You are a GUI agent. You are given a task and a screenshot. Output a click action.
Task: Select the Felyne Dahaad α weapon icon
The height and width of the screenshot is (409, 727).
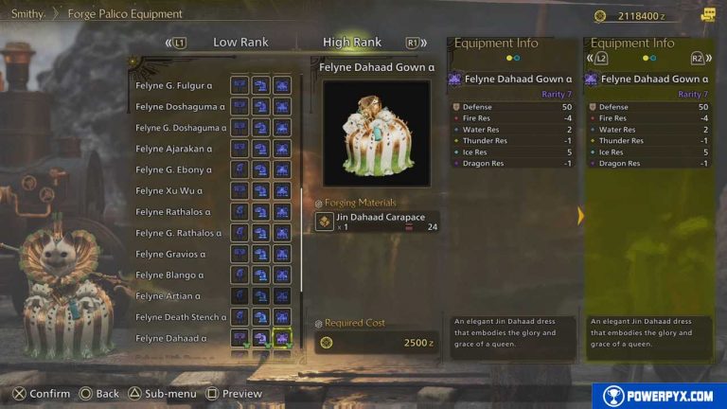[x=239, y=338]
